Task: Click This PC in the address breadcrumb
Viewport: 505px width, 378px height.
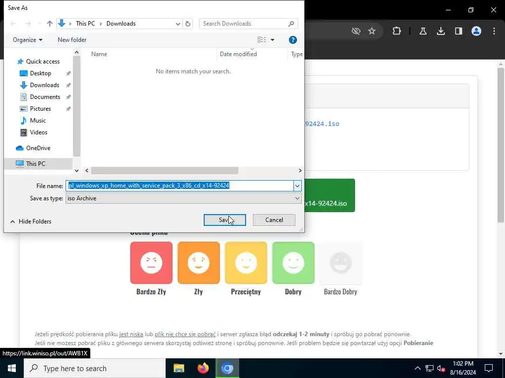Action: [85, 24]
